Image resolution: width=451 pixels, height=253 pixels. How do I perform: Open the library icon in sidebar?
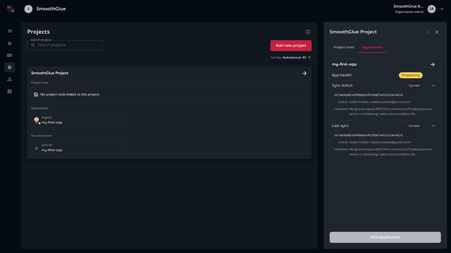[10, 55]
